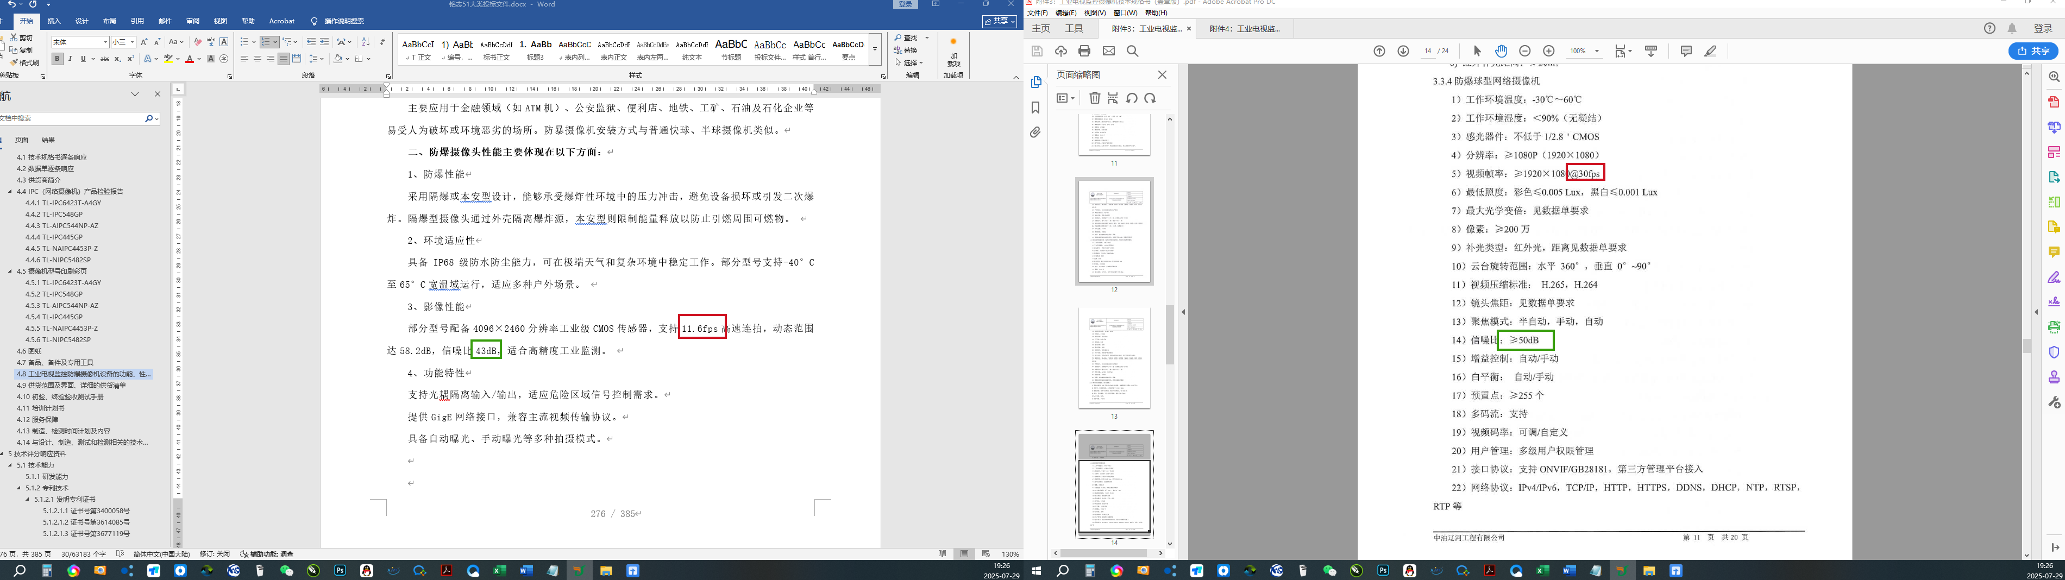Image resolution: width=2065 pixels, height=580 pixels.
Task: Open the find text magnifier in Acrobat
Action: pos(1133,51)
